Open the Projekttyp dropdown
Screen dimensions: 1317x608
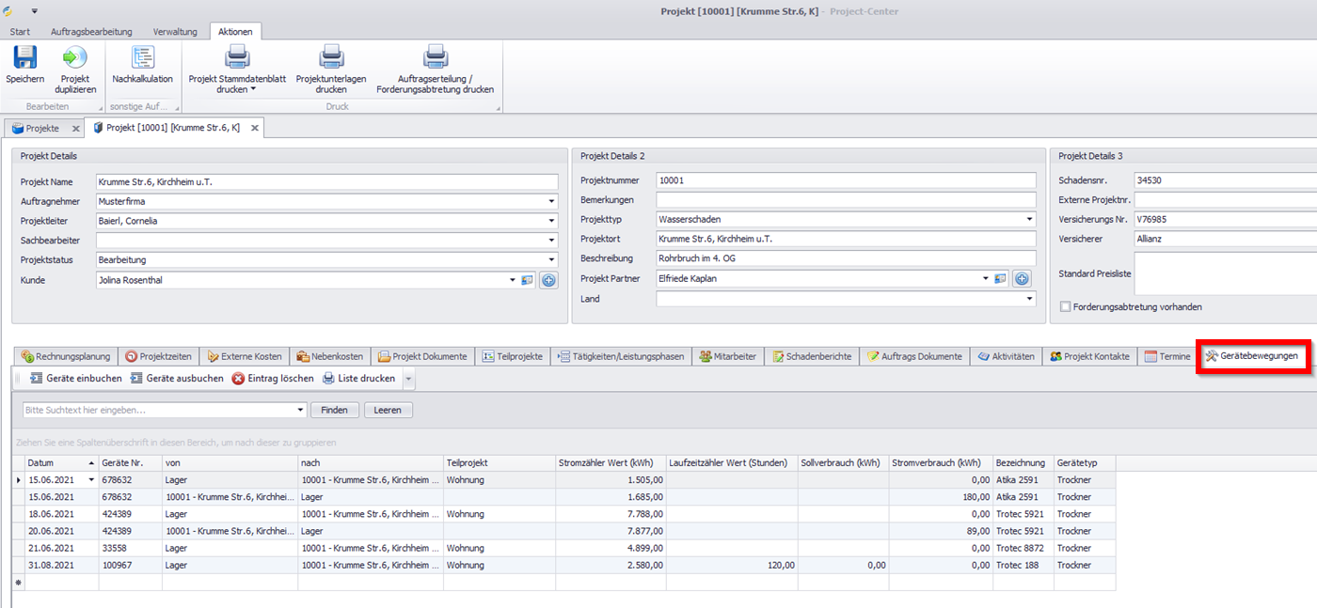pos(1029,220)
